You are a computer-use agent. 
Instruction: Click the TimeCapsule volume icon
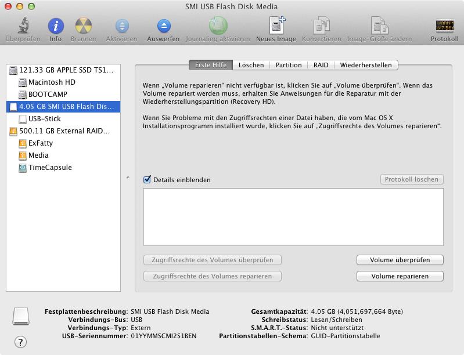23,168
